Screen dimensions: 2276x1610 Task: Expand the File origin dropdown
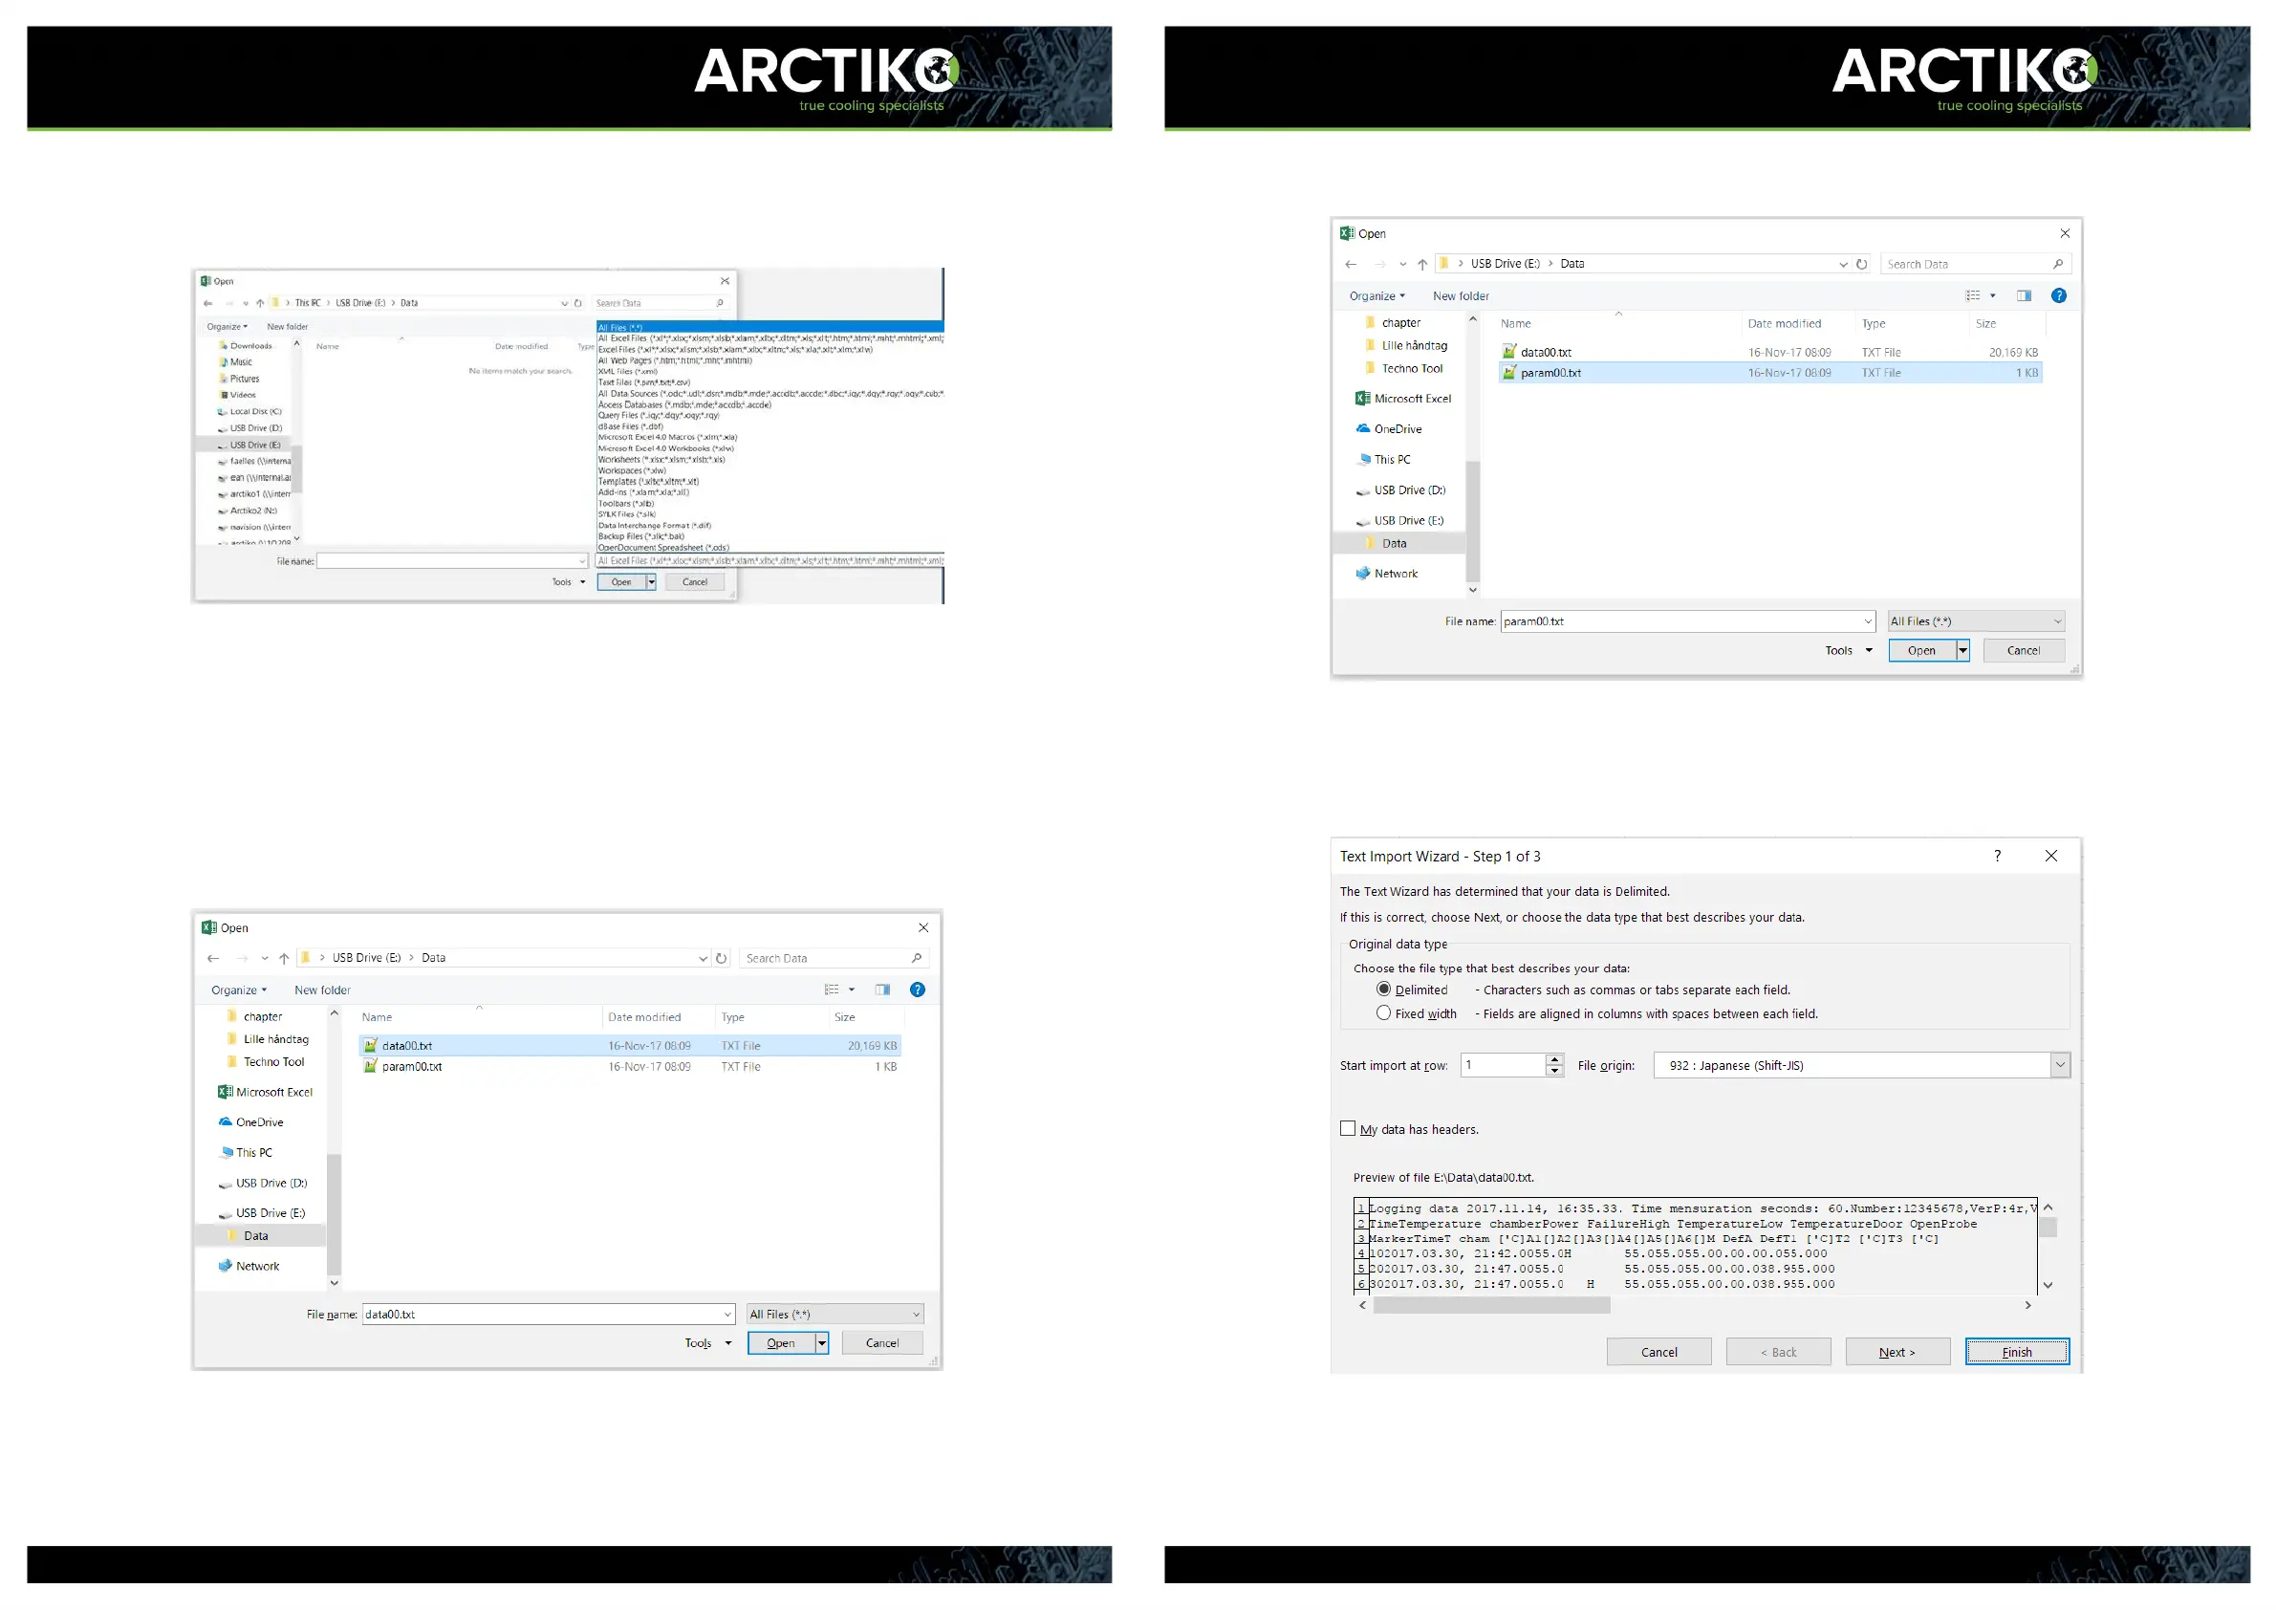point(2059,1065)
